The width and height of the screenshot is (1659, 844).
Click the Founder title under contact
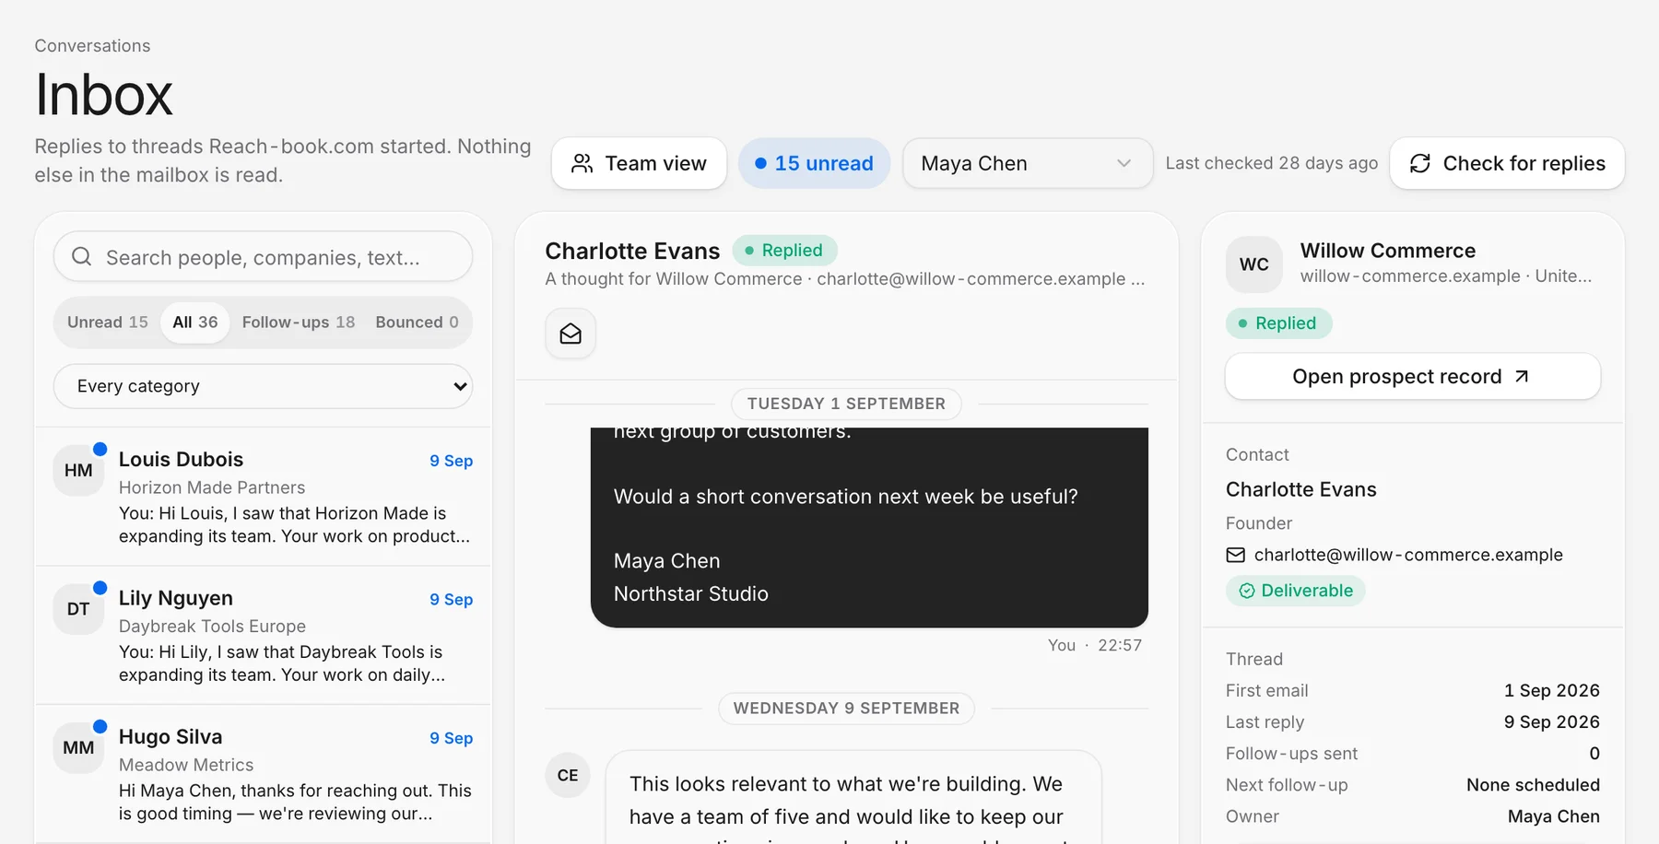pos(1259,523)
